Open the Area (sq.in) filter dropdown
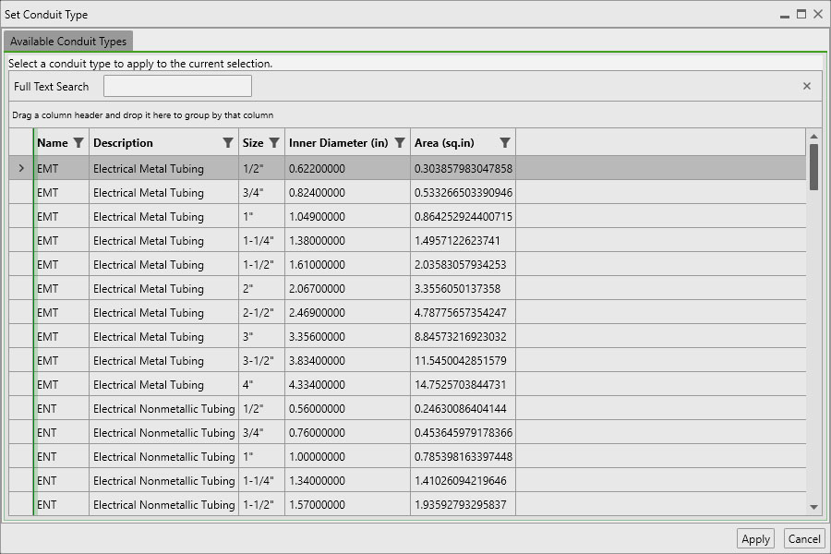831x554 pixels. click(x=504, y=143)
